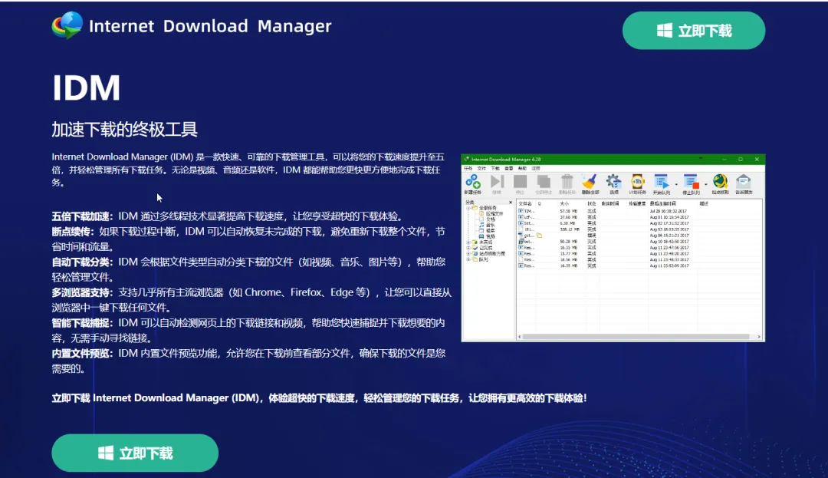This screenshot has height=478, width=828.
Task: Expand the 未完成 tree node
Action: [x=468, y=242]
